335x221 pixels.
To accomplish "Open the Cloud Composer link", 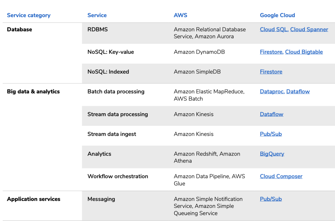I will [281, 176].
